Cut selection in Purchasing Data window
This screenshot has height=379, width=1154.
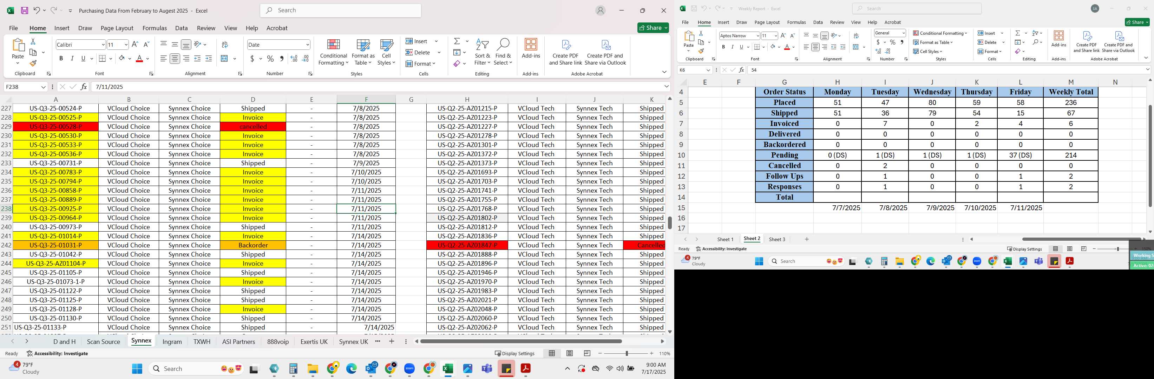[x=33, y=41]
